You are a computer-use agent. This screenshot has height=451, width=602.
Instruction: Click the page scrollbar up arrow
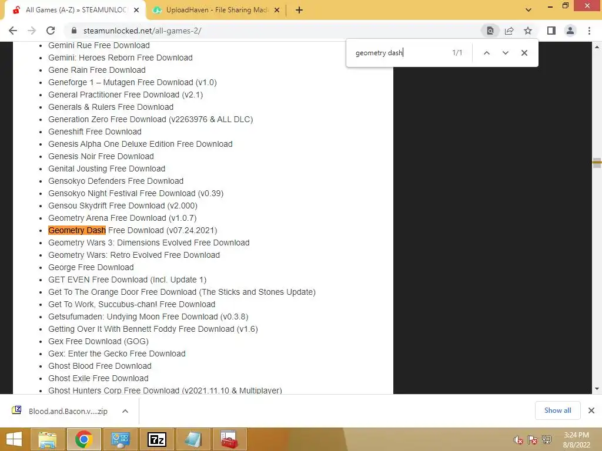(597, 47)
